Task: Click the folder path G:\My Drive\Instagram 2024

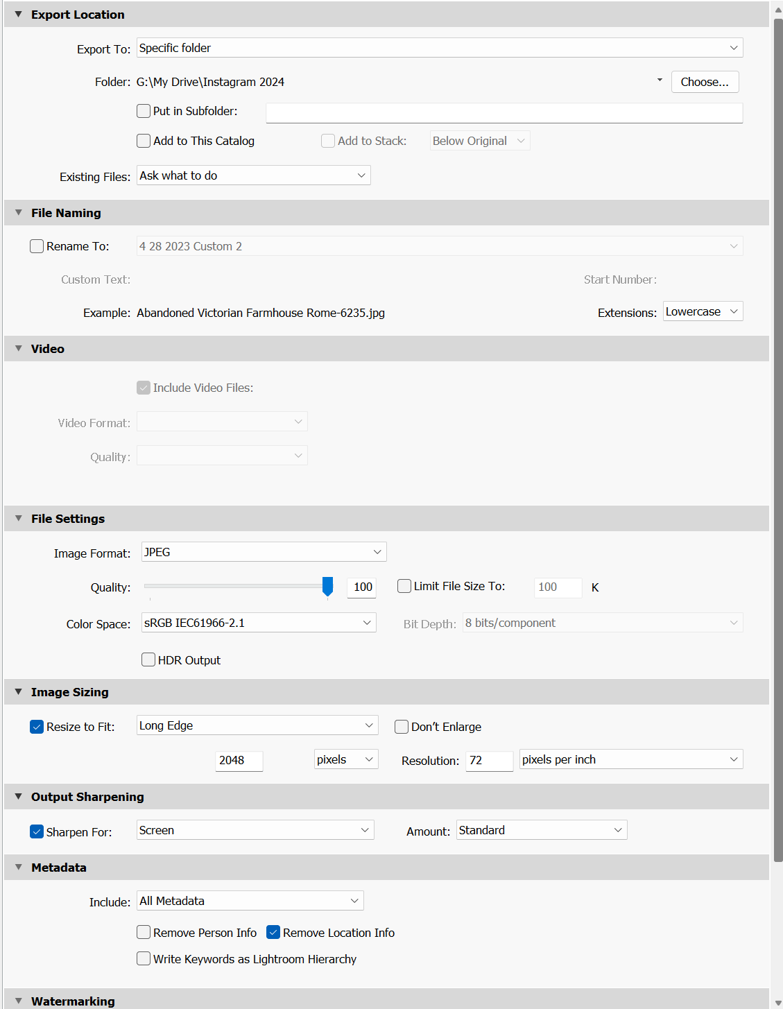Action: point(210,82)
